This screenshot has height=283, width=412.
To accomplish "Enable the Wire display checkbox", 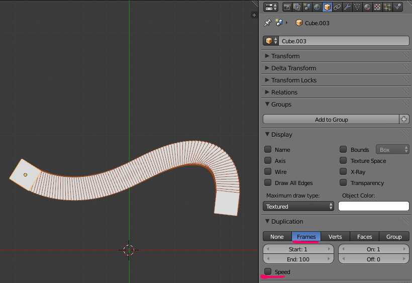I will click(268, 172).
